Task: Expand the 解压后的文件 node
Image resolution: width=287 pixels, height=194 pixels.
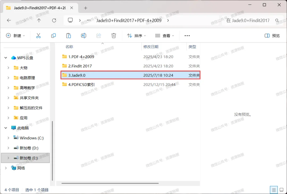Action: (8, 108)
